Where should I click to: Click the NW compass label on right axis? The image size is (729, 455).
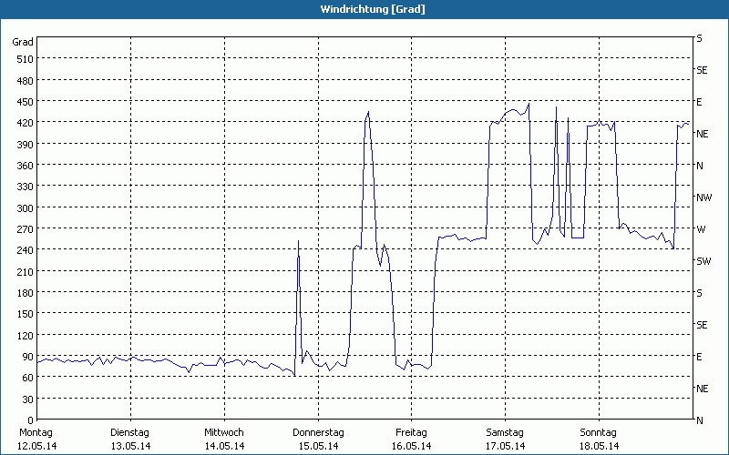703,197
